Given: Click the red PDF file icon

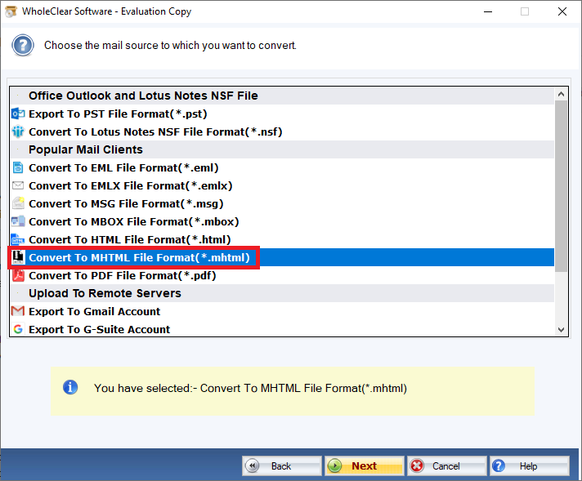Looking at the screenshot, I should click(18, 275).
